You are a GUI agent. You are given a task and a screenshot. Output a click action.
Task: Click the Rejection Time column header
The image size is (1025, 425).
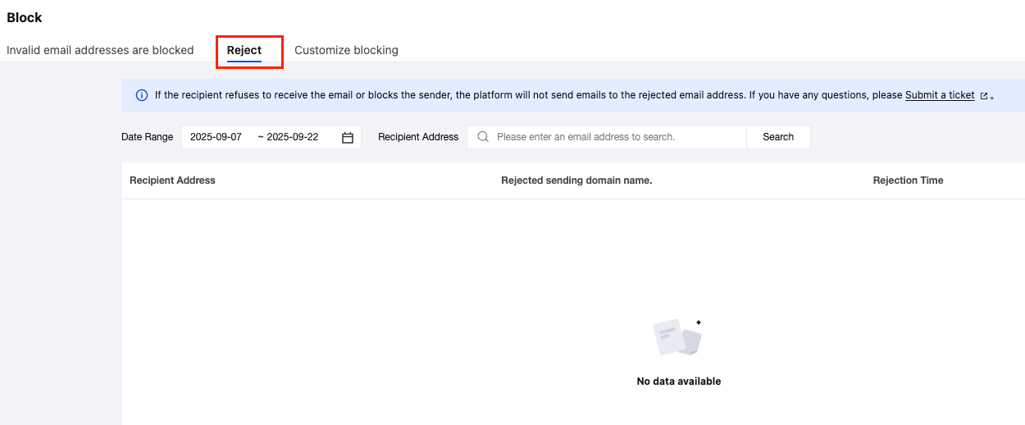908,181
